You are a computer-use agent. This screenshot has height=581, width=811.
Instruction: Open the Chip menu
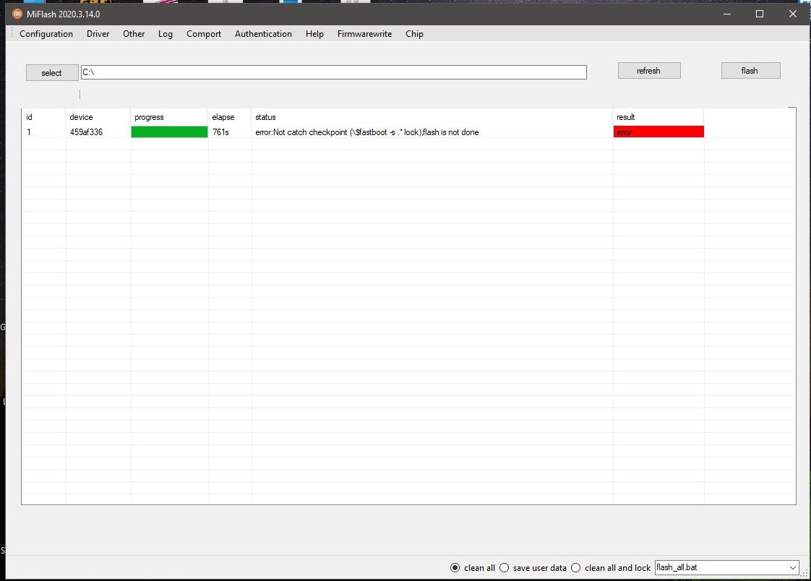click(x=414, y=33)
